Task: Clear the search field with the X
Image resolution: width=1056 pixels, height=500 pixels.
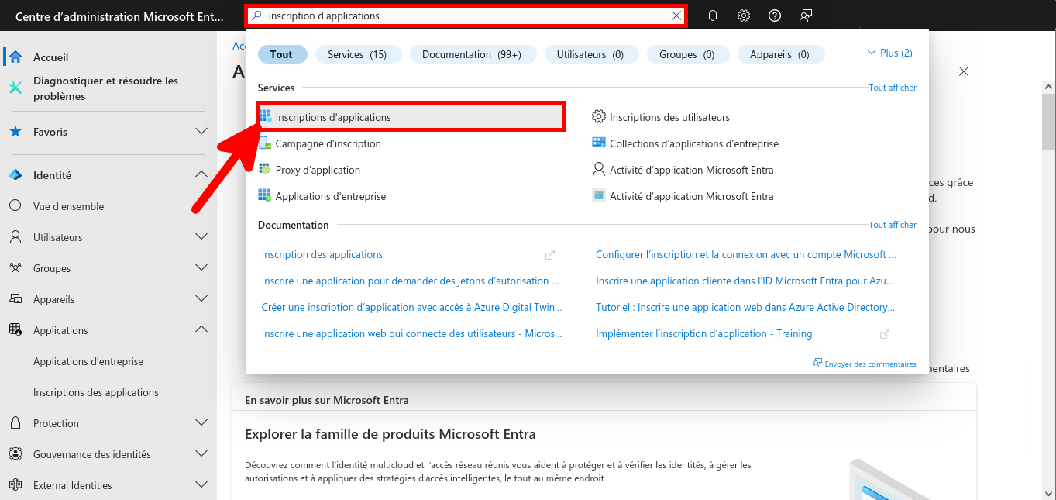Action: (x=675, y=16)
